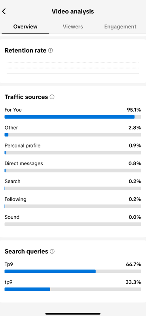Tap the Video analysis title
Screen dimensions: 146x316
click(73, 11)
